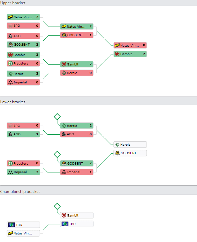This screenshot has width=197, height=242.
Task: Open the Lower bracket section header
Action: click(13, 102)
